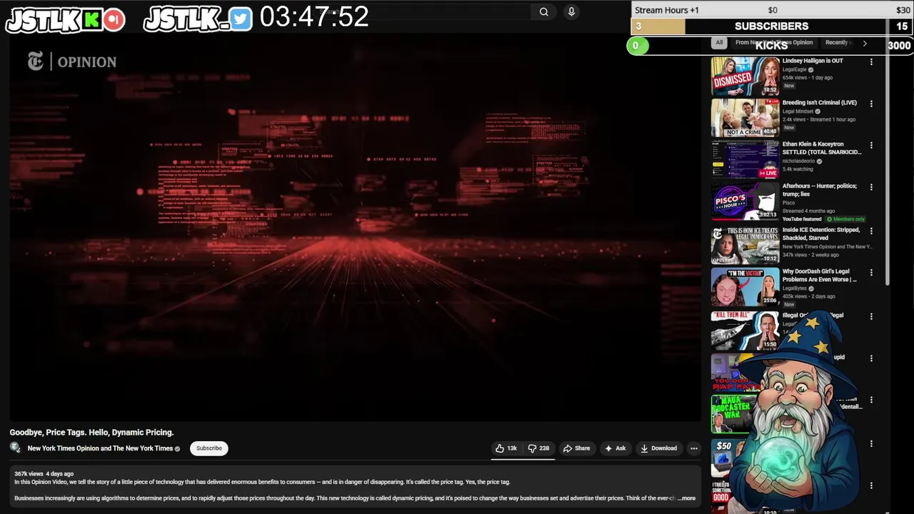Open Lindsey Halligan is OUT video thumbnail
Image resolution: width=914 pixels, height=514 pixels.
(x=745, y=76)
